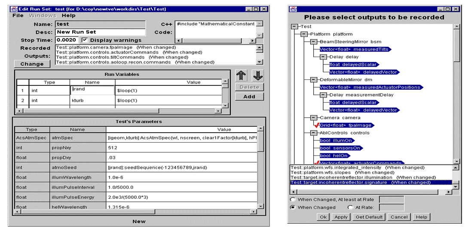Collapse the BeamSteeringMirror bsm node

pos(314,42)
